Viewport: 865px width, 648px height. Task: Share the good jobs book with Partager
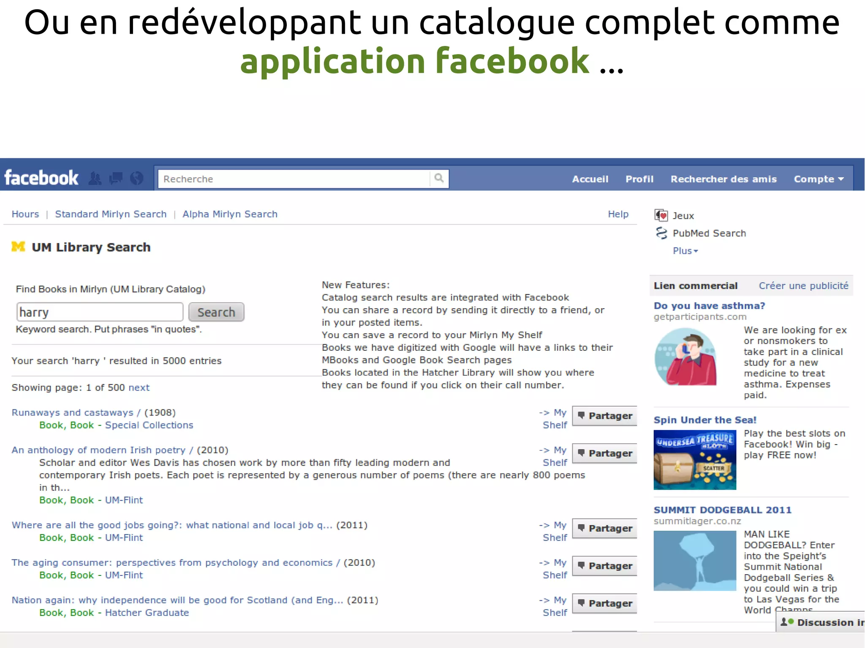click(x=605, y=529)
